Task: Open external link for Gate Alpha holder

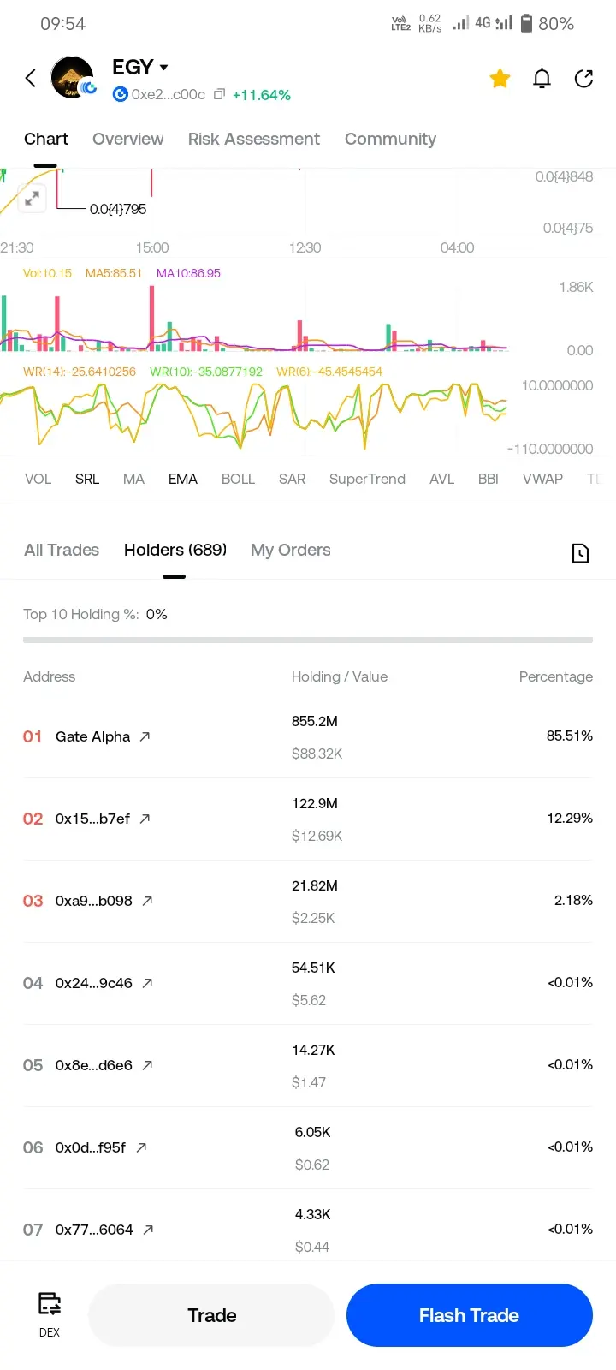Action: (x=145, y=736)
